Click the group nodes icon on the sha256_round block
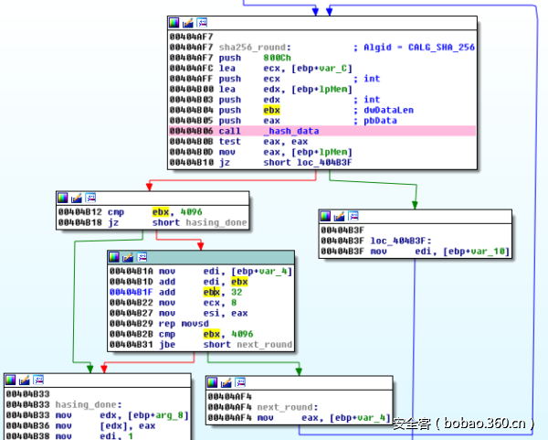The width and height of the screenshot is (548, 440). 202,22
